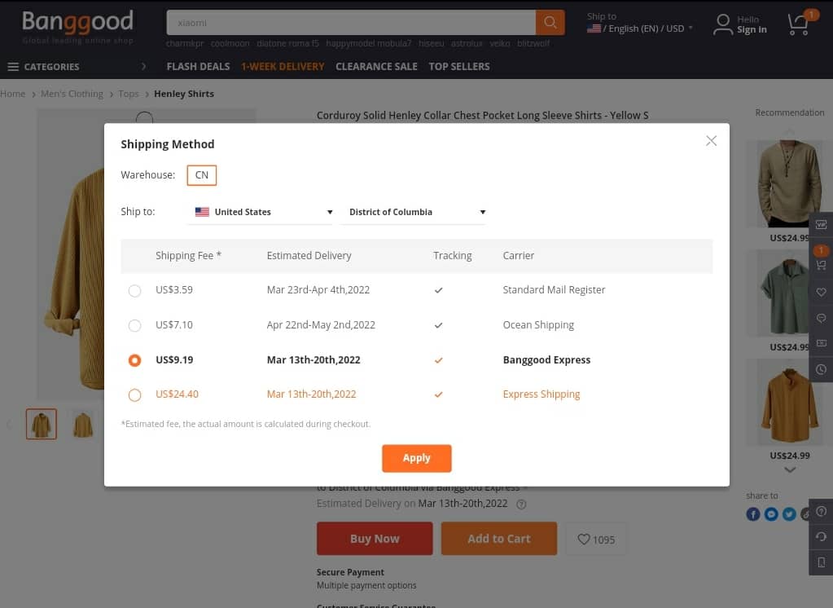
Task: Open the olive henley shirt recommendation
Action: (788, 183)
